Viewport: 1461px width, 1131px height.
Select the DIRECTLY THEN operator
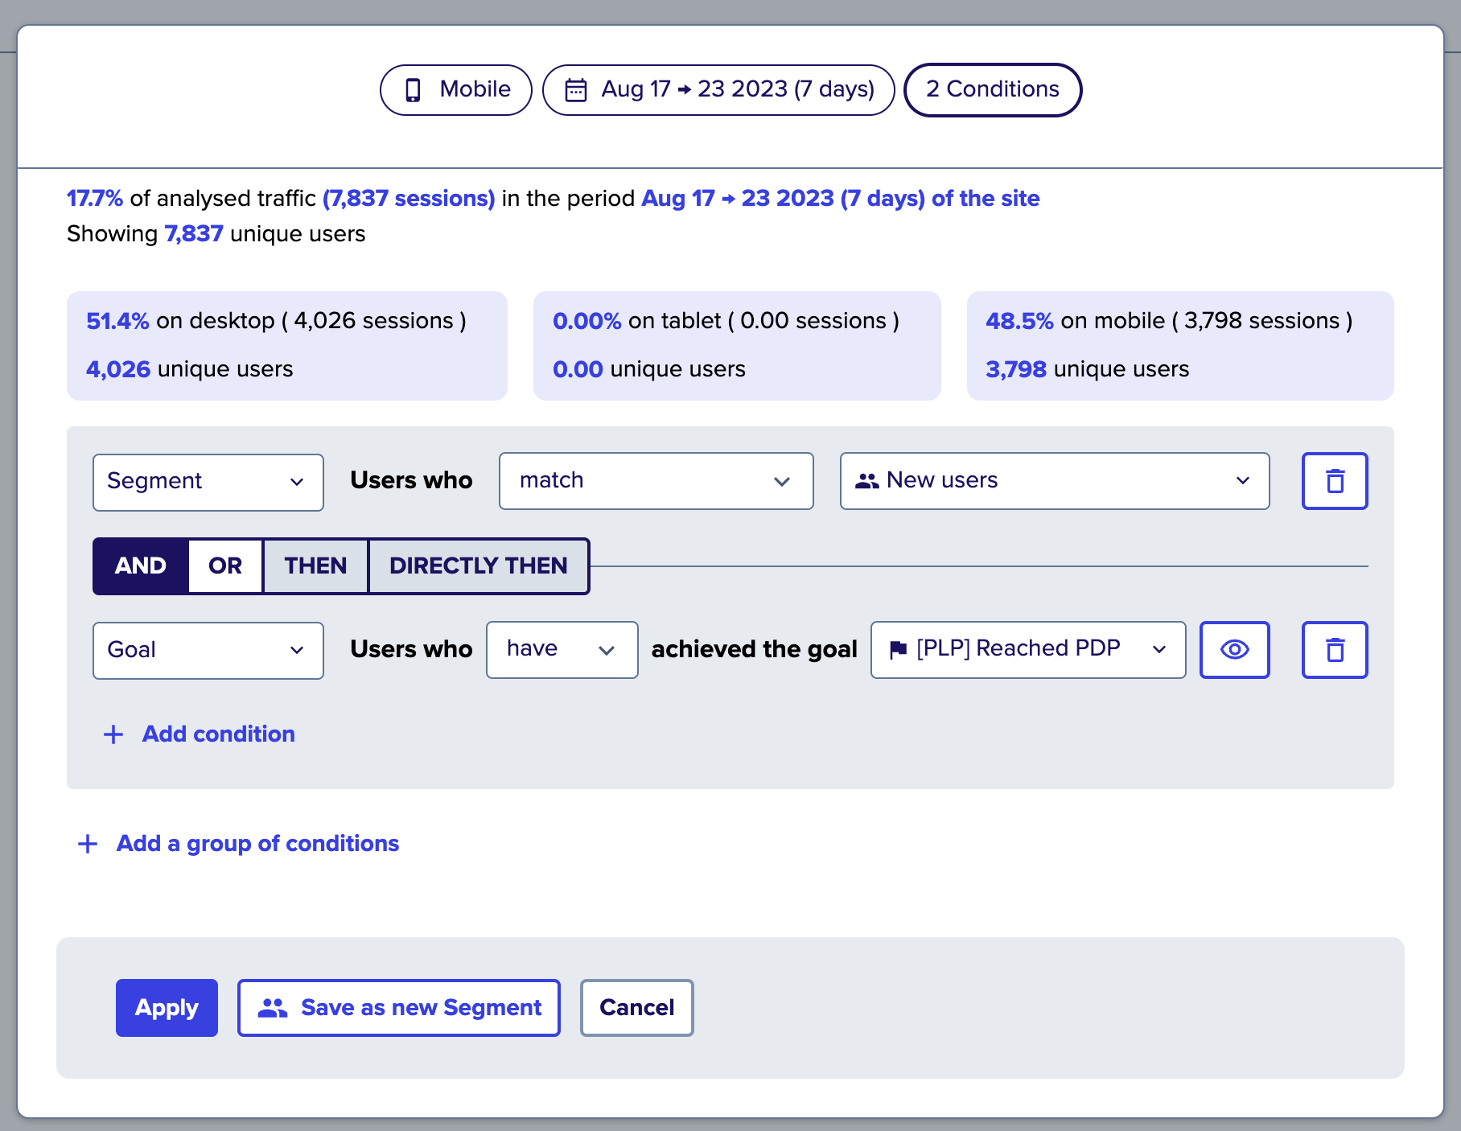479,566
